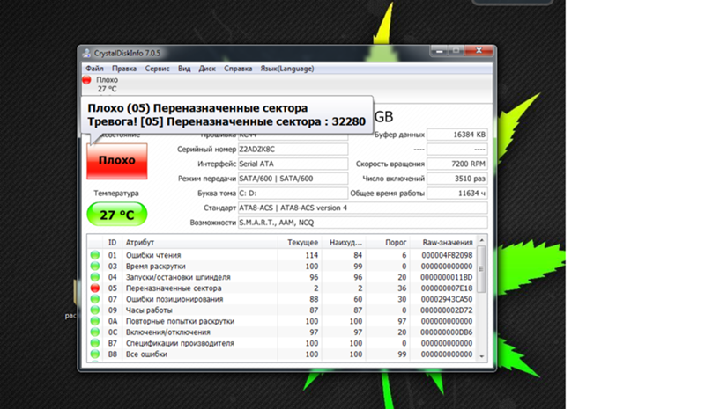Image resolution: width=705 pixels, height=409 pixels.
Task: Minimize the CrystalDiskInfo window
Action: (x=439, y=51)
